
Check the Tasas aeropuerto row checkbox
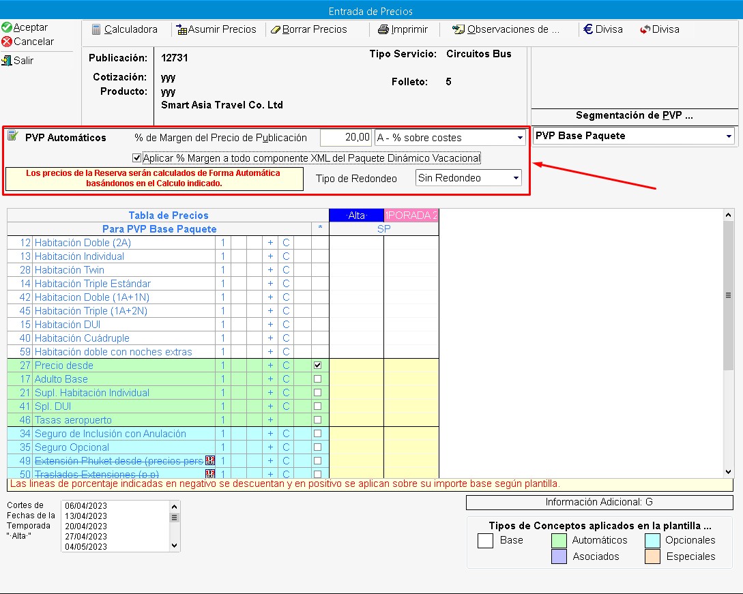[x=317, y=419]
